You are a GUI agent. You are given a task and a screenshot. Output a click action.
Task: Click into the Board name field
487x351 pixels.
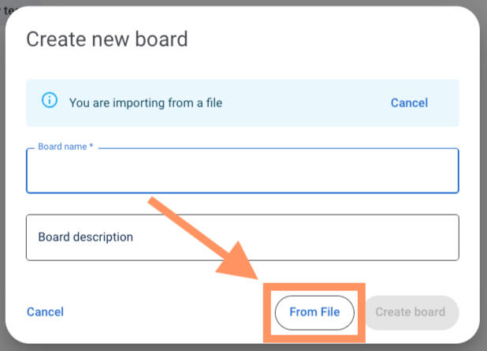pyautogui.click(x=242, y=173)
